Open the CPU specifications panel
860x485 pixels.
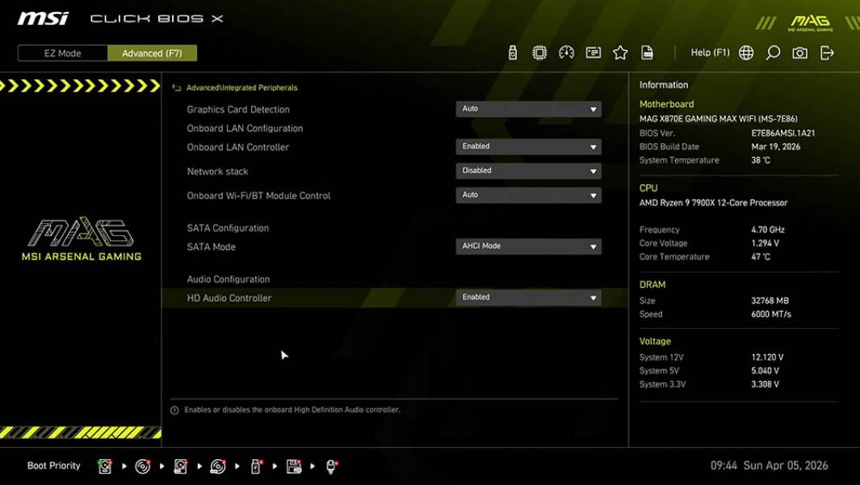(x=539, y=51)
